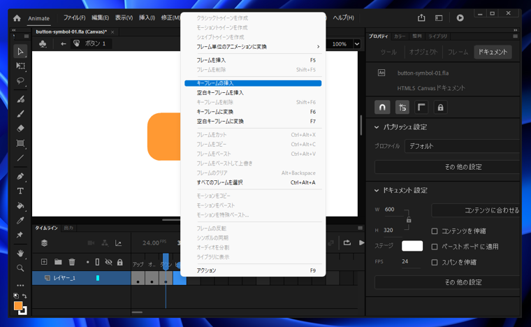Click the コンテンツに合わせる button
The image size is (531, 327).
tap(476, 210)
